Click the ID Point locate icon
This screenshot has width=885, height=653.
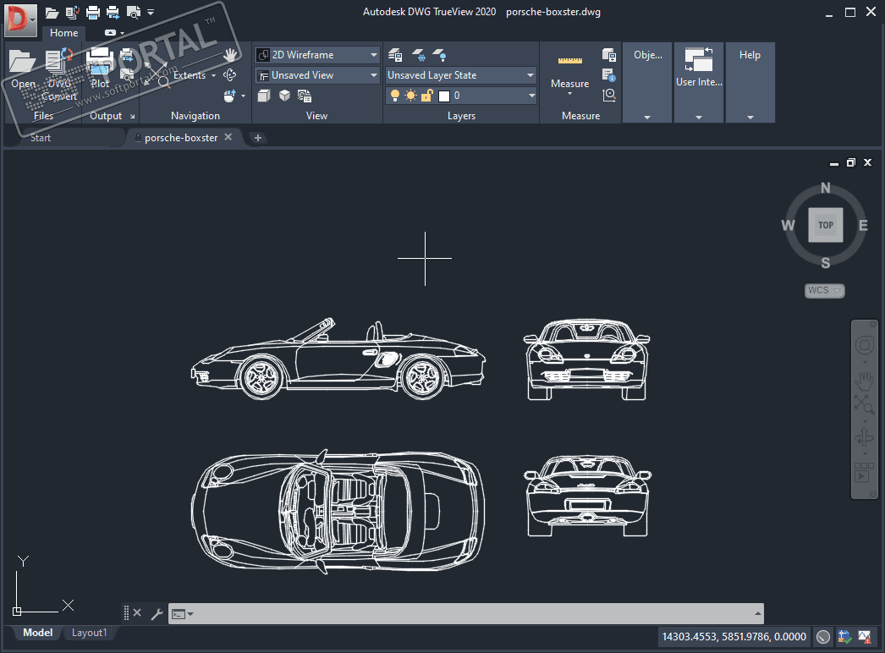(609, 95)
